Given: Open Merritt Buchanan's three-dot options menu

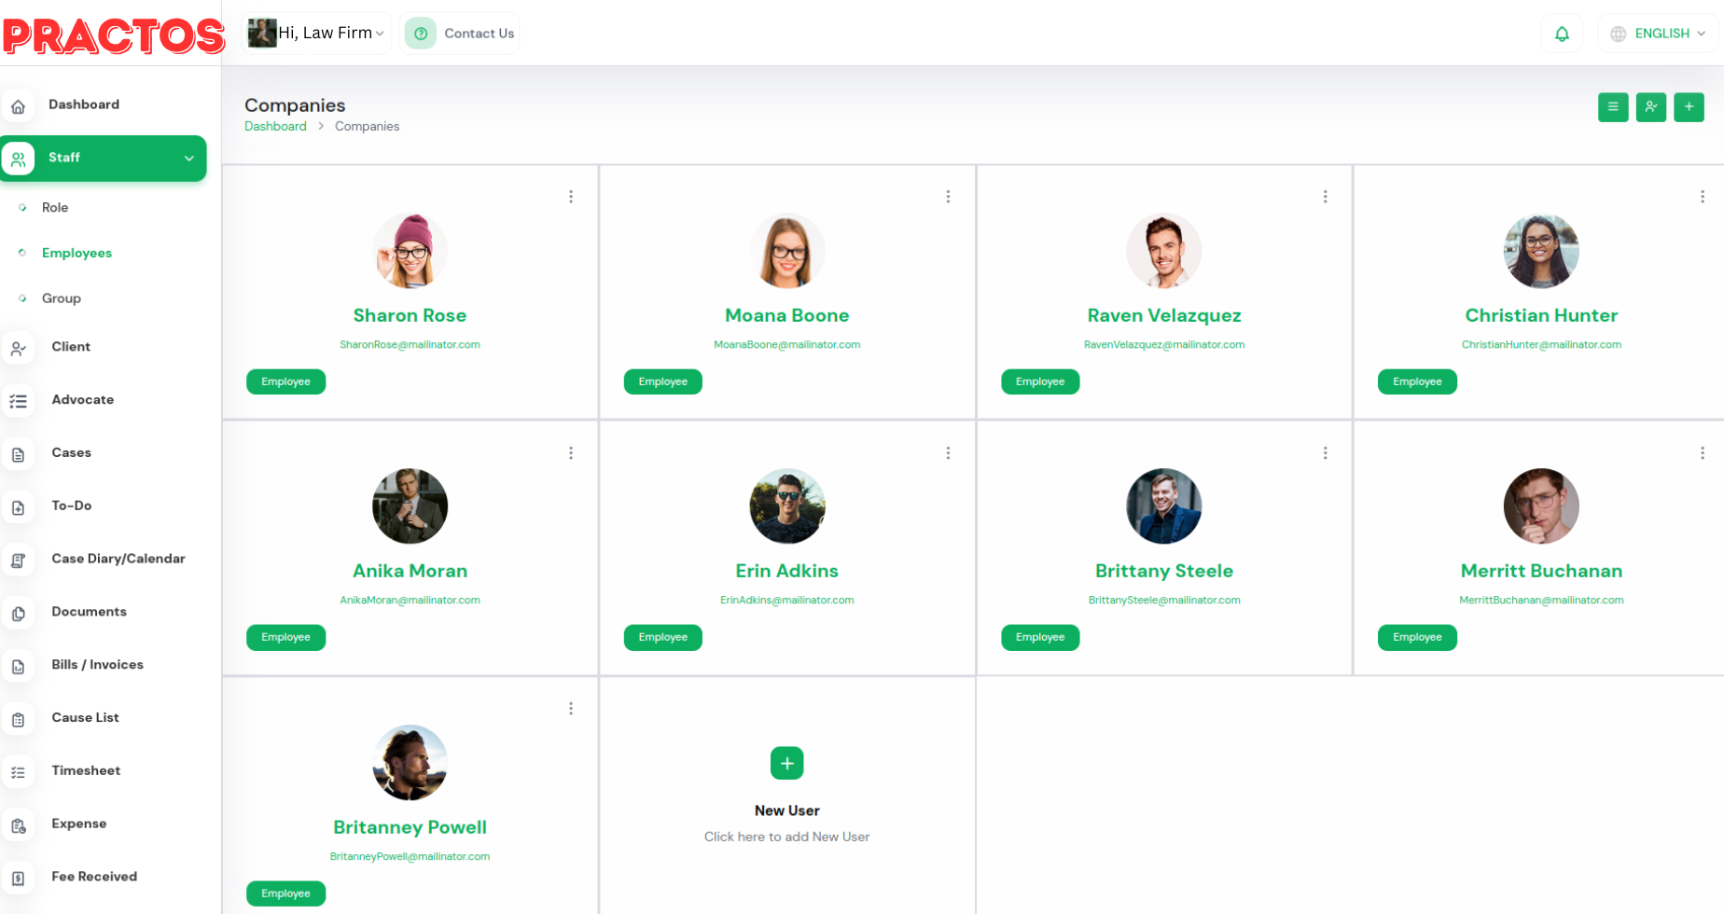Looking at the screenshot, I should [1703, 453].
